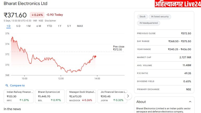This screenshot has width=201, height=113.
Task: Open Bharat Dynamics Ltd stock card
Action: point(50,96)
